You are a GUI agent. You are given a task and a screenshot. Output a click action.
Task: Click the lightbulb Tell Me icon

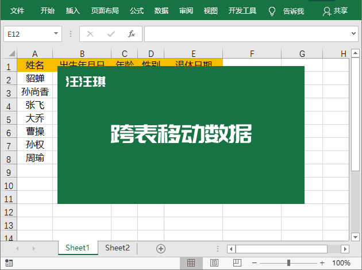click(x=272, y=11)
